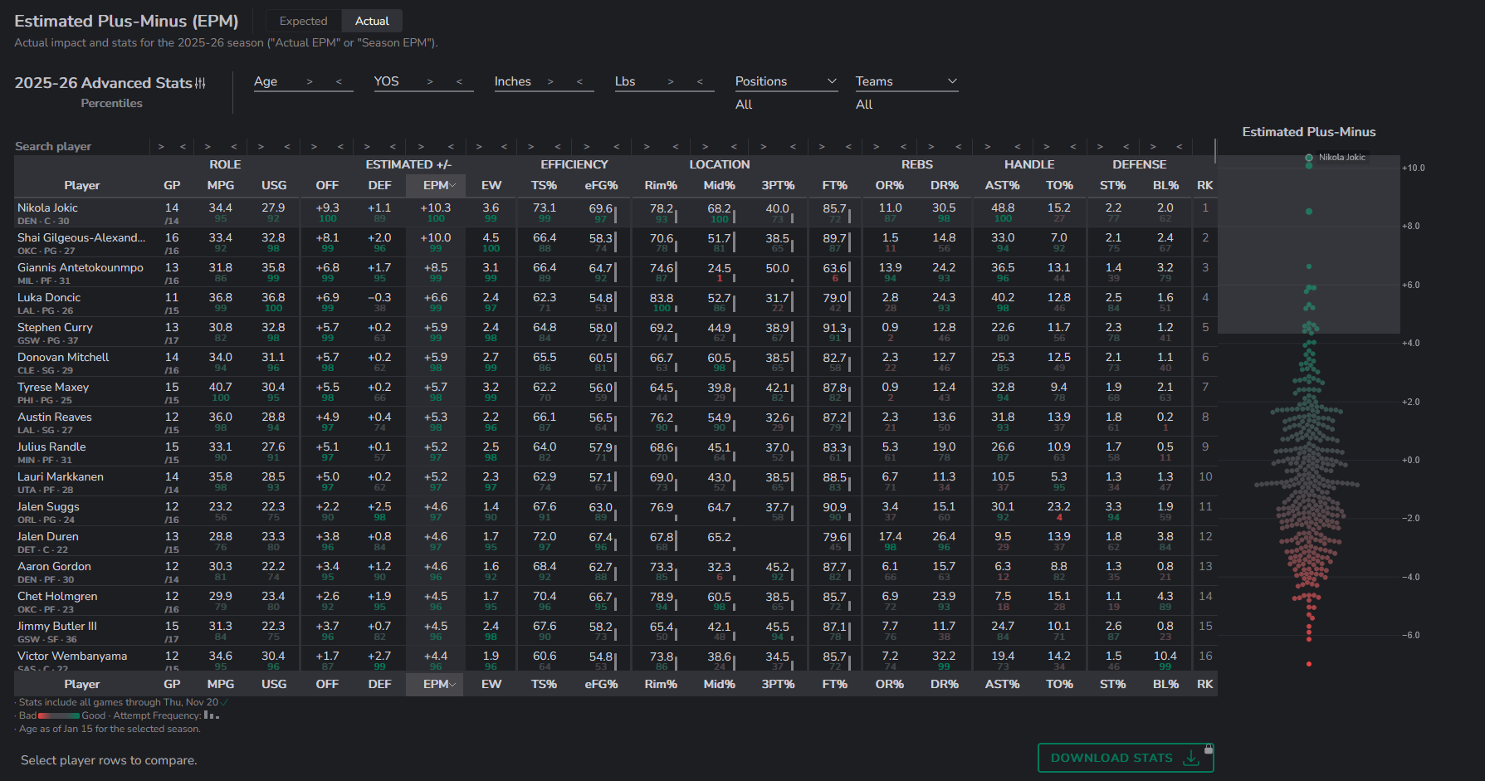Image resolution: width=1485 pixels, height=781 pixels.
Task: Click the less-than filter for YOS
Action: click(x=459, y=81)
